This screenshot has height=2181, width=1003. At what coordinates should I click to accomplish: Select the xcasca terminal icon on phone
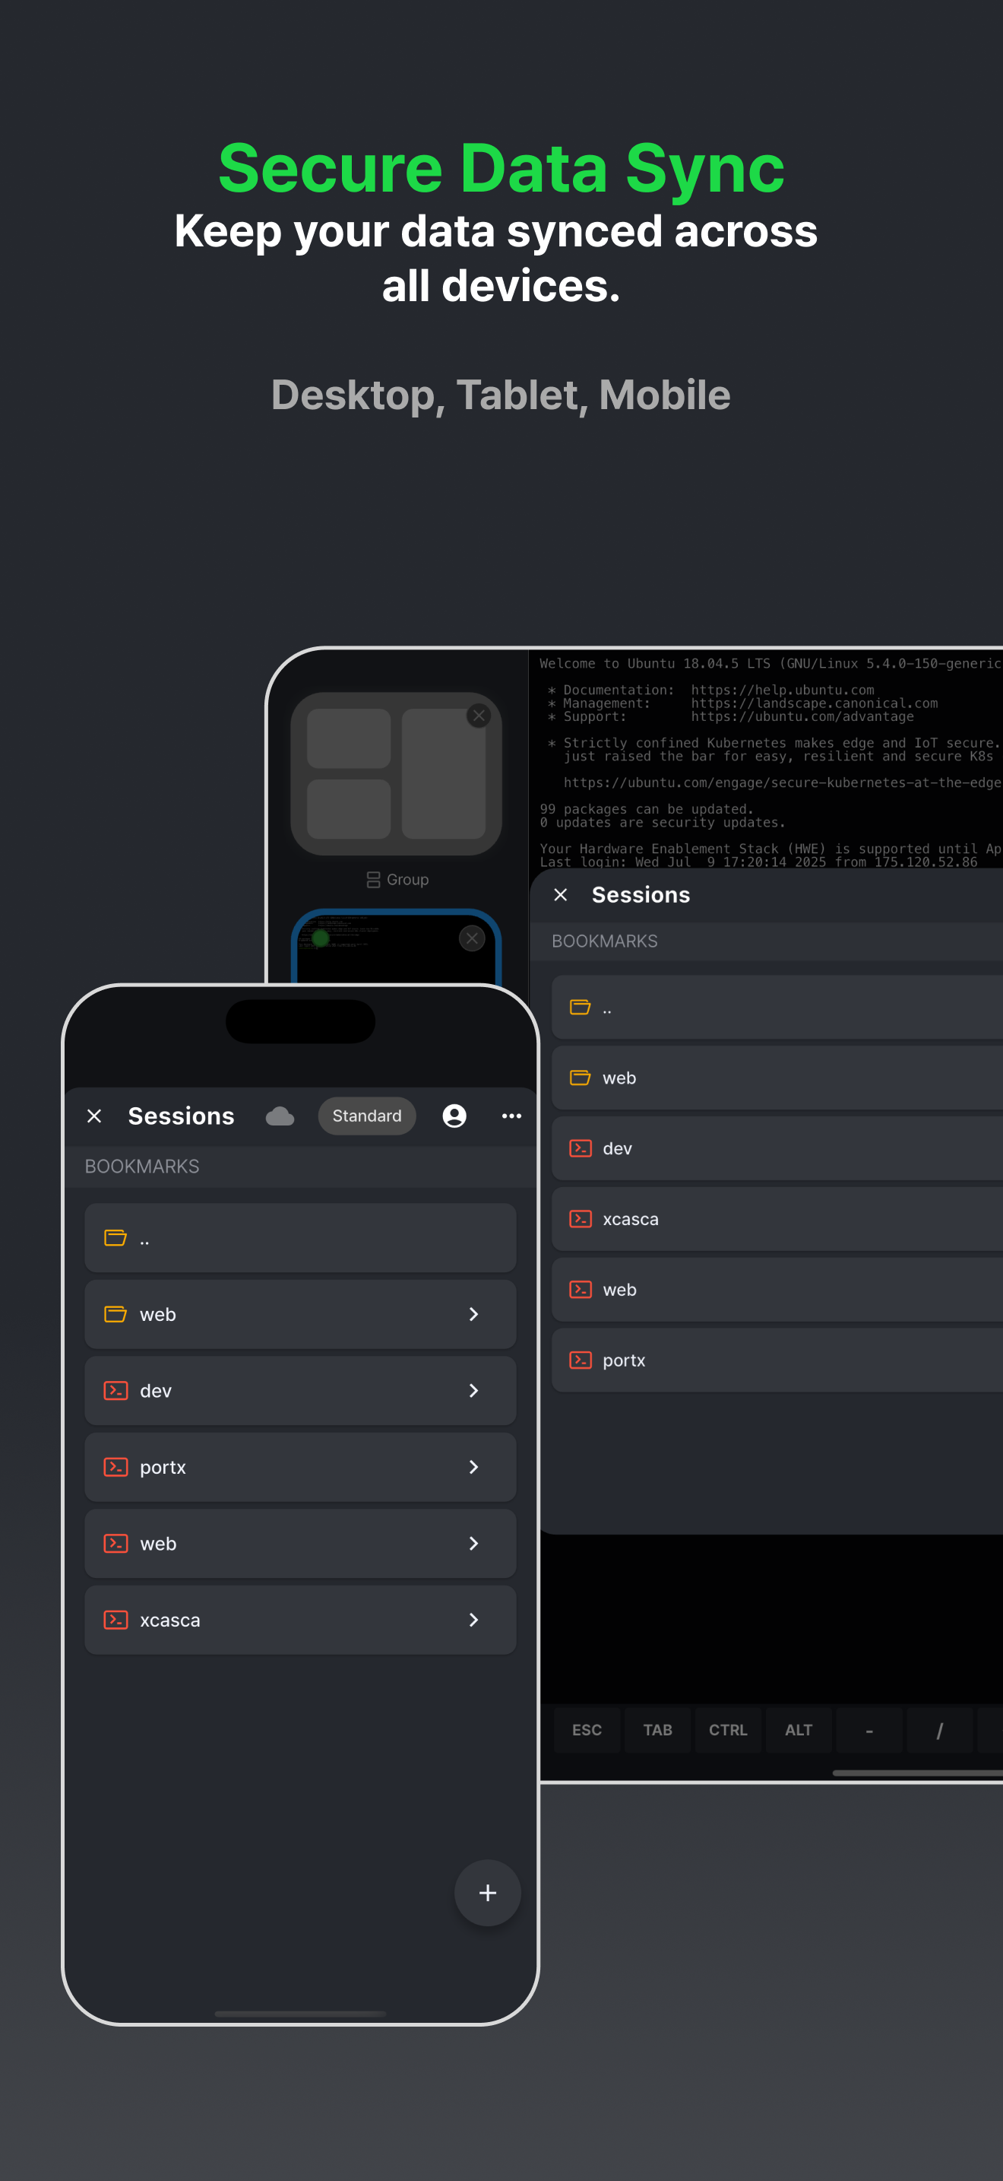pyautogui.click(x=115, y=1620)
